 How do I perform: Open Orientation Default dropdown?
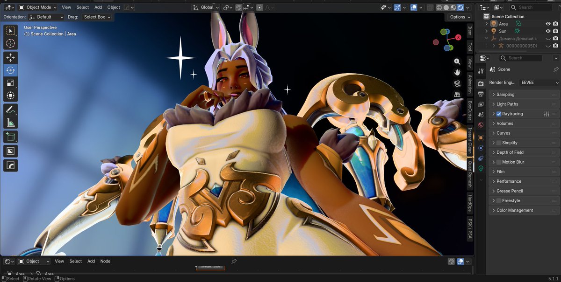[46, 17]
